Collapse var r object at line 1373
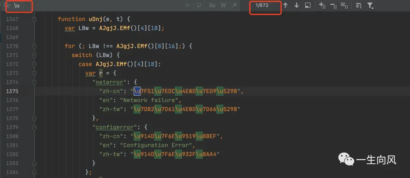 [34, 73]
